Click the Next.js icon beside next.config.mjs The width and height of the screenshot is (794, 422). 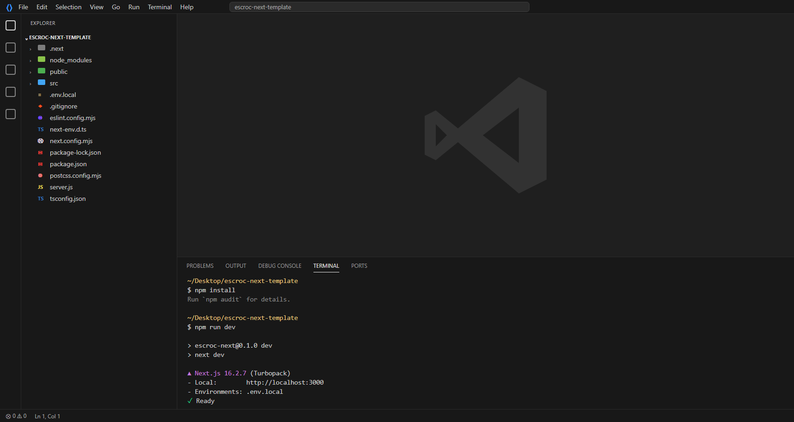click(41, 141)
